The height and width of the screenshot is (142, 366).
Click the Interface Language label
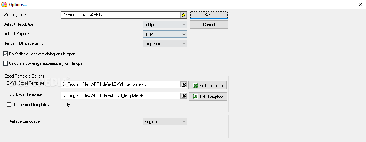coord(23,121)
